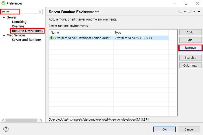Open the Columns... dialog

point(190,65)
